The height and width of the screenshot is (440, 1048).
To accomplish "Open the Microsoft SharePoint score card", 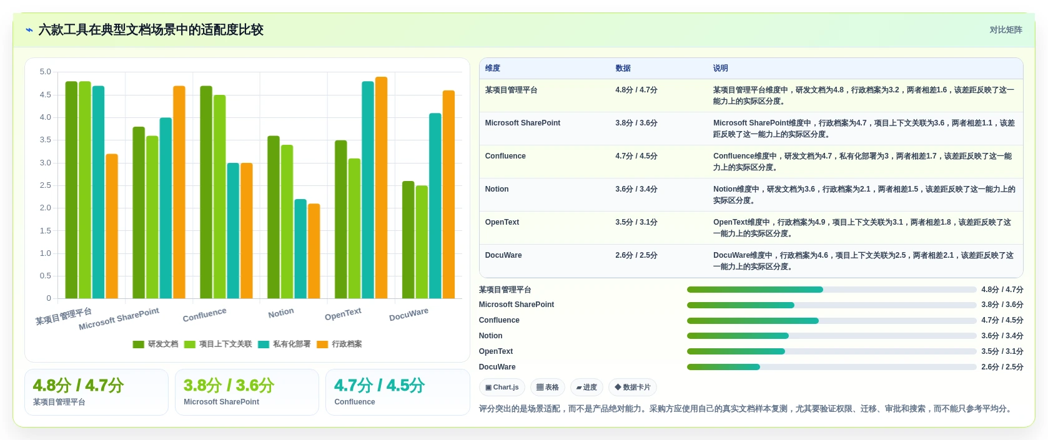I will [247, 392].
